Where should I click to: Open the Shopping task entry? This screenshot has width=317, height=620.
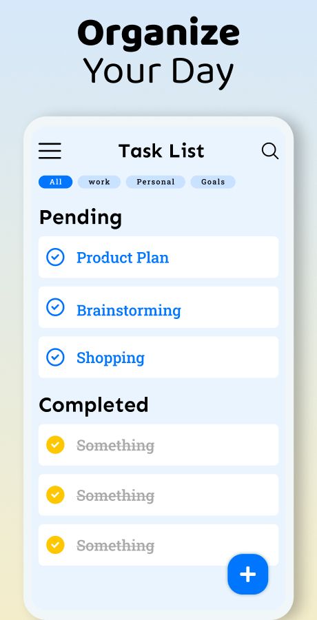point(158,357)
